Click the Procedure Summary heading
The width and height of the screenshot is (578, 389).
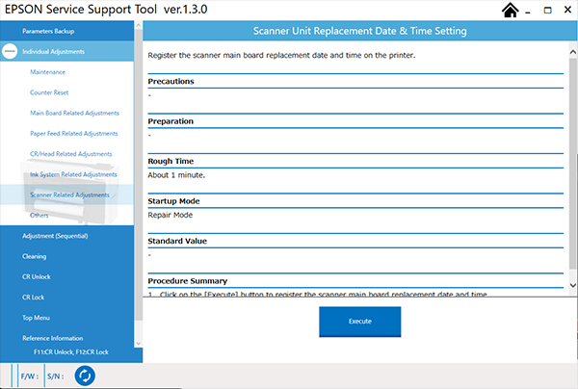point(187,281)
